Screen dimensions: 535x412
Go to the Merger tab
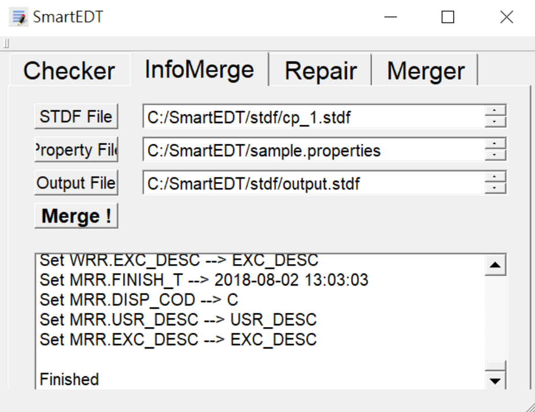pos(425,71)
